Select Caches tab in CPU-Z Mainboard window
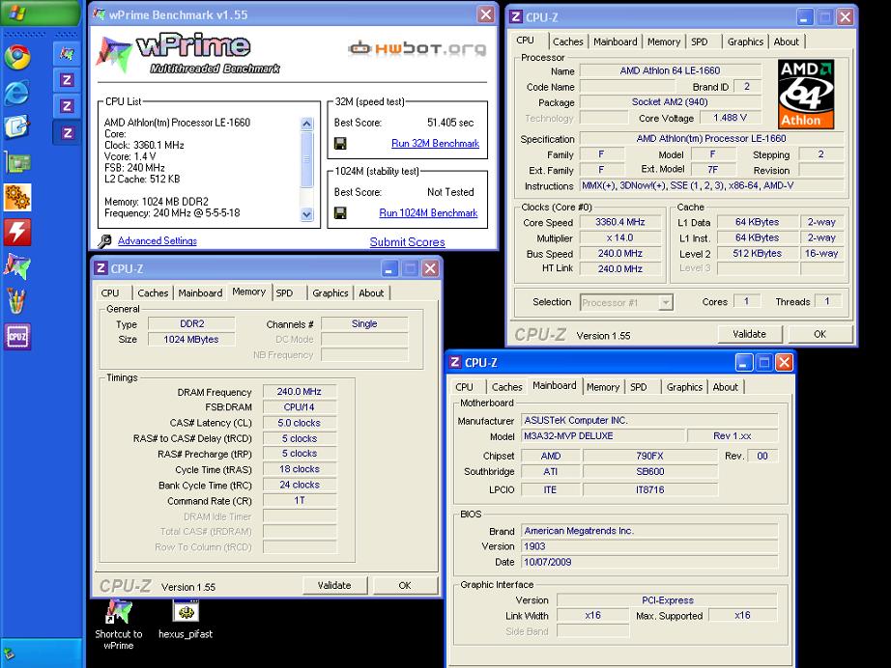891x668 pixels. coord(507,387)
